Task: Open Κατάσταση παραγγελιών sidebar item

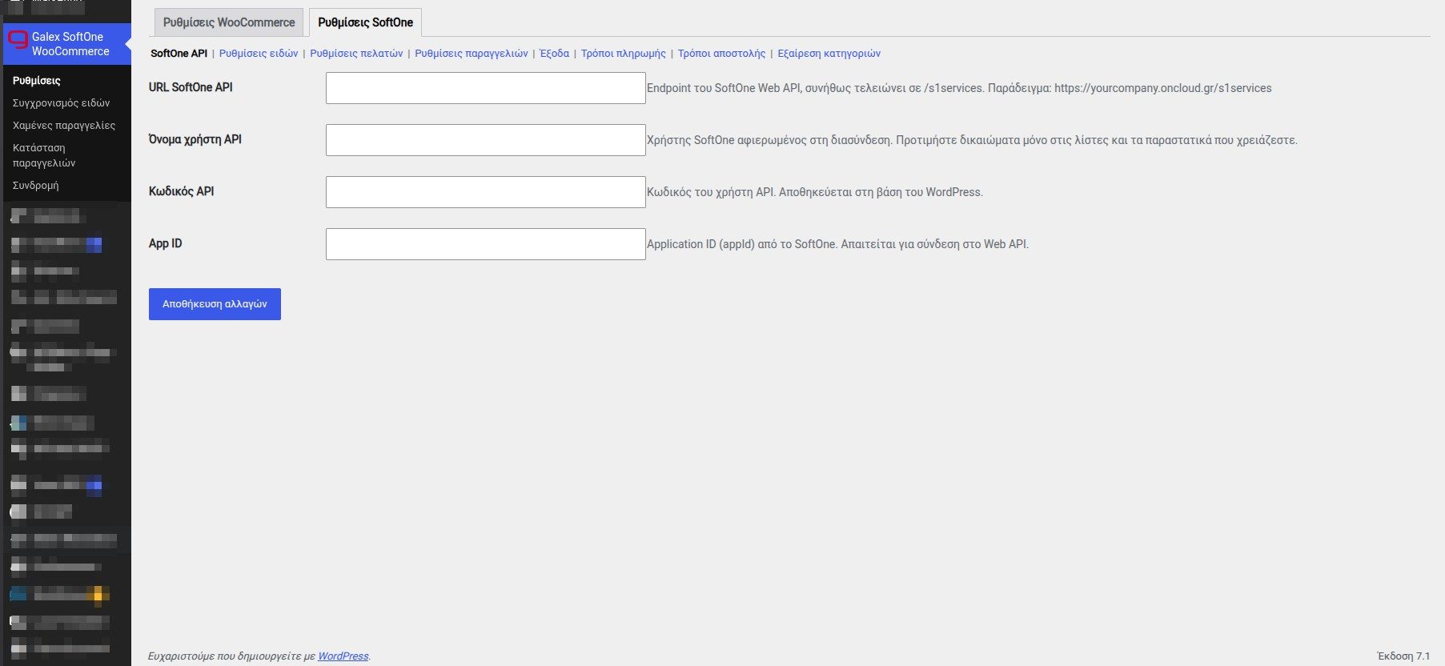Action: tap(44, 155)
